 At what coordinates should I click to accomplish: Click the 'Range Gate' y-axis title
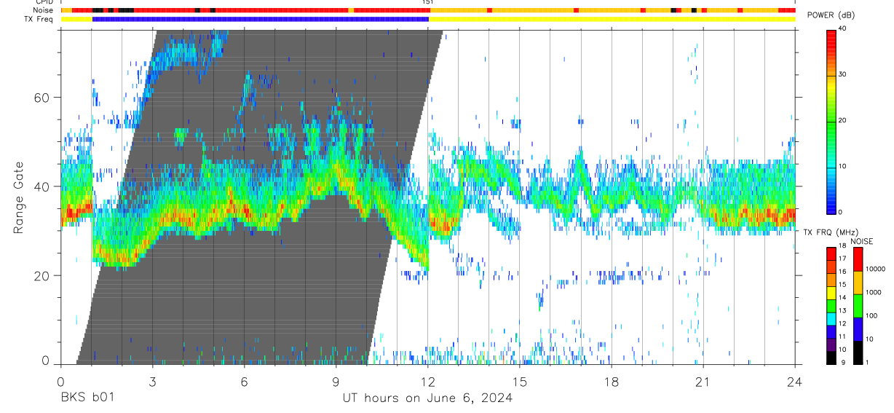pos(20,197)
